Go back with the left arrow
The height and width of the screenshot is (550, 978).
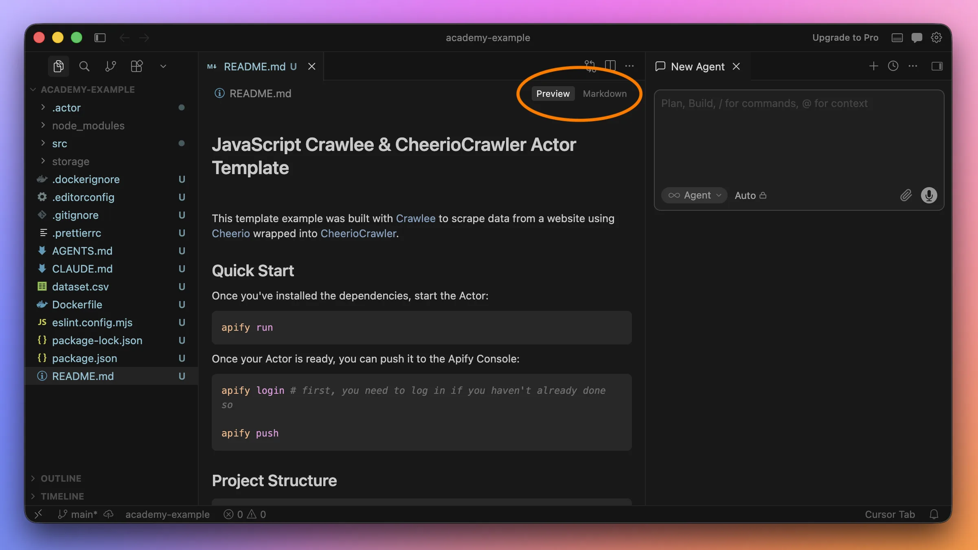click(x=124, y=38)
